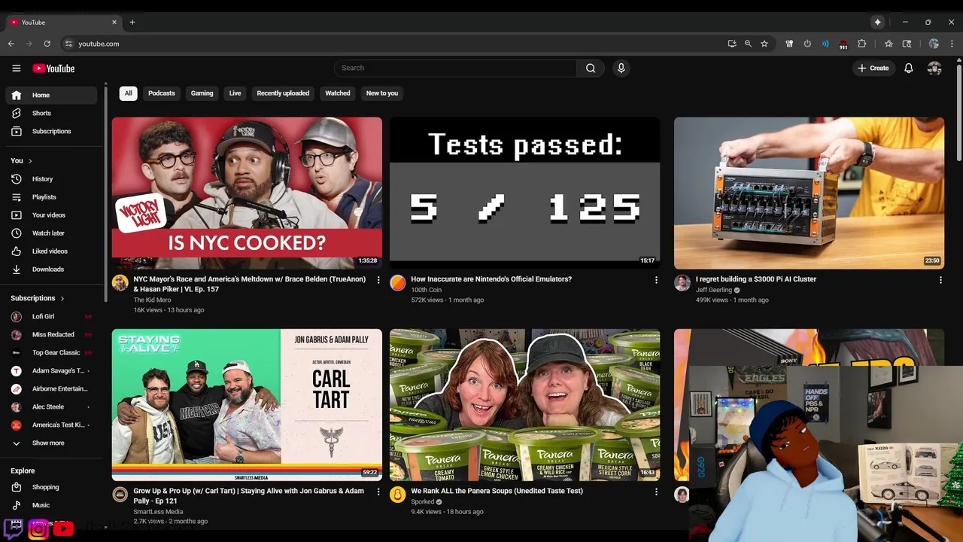Open The Kid Mero channel avatar
The image size is (963, 542).
(120, 283)
